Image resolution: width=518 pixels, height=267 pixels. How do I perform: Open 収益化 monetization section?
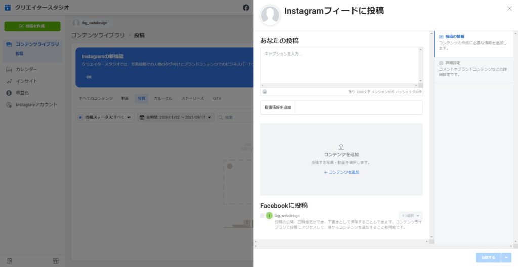pos(18,93)
